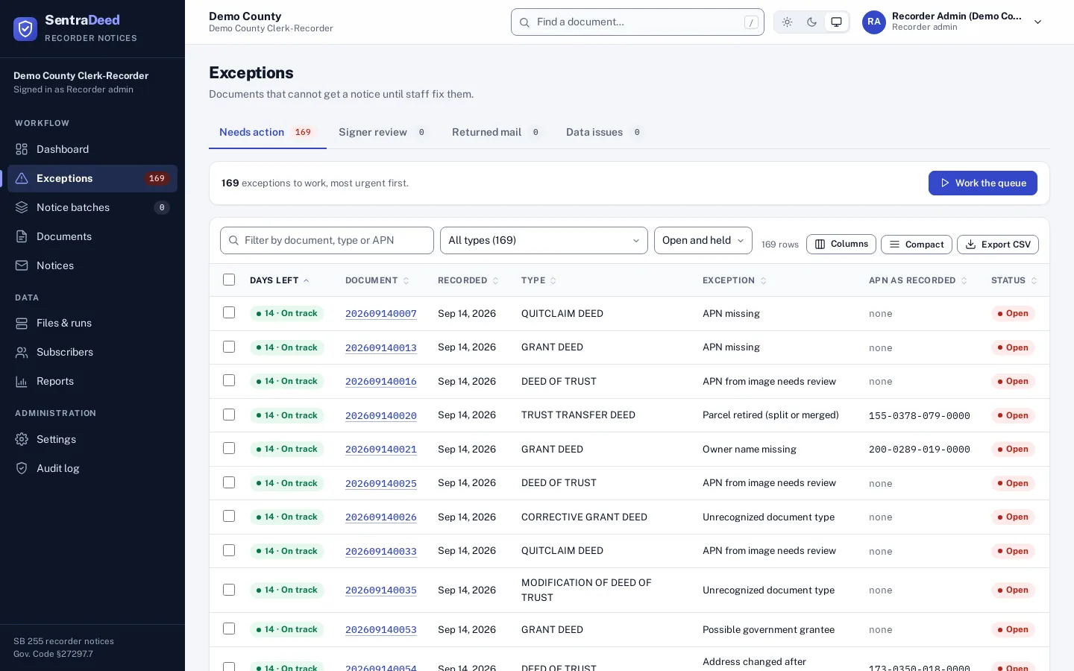
Task: Open Reports in sidebar
Action: pos(92,381)
